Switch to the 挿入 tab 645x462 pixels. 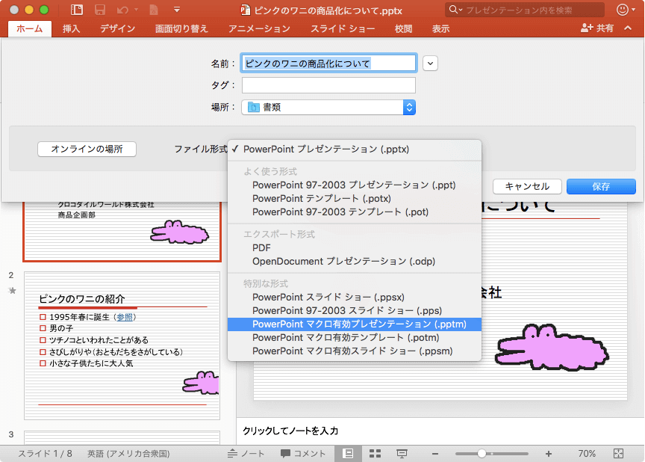coord(71,28)
